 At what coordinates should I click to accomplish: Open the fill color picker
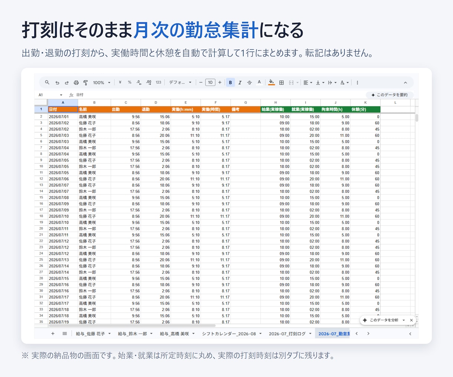click(271, 82)
